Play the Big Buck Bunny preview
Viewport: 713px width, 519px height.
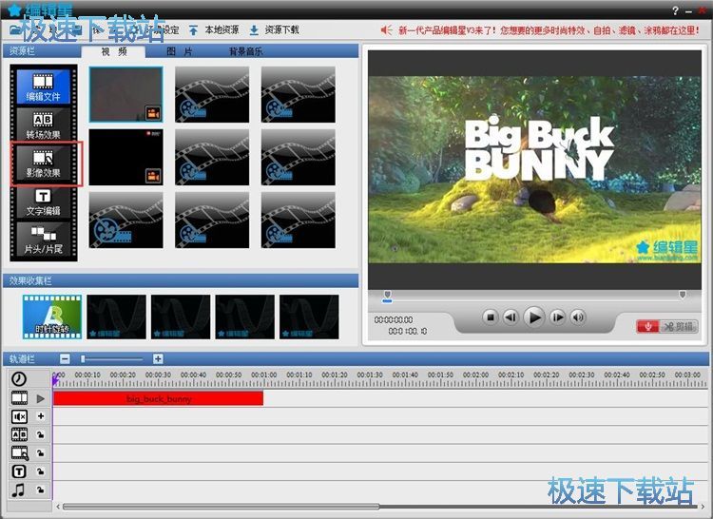534,317
